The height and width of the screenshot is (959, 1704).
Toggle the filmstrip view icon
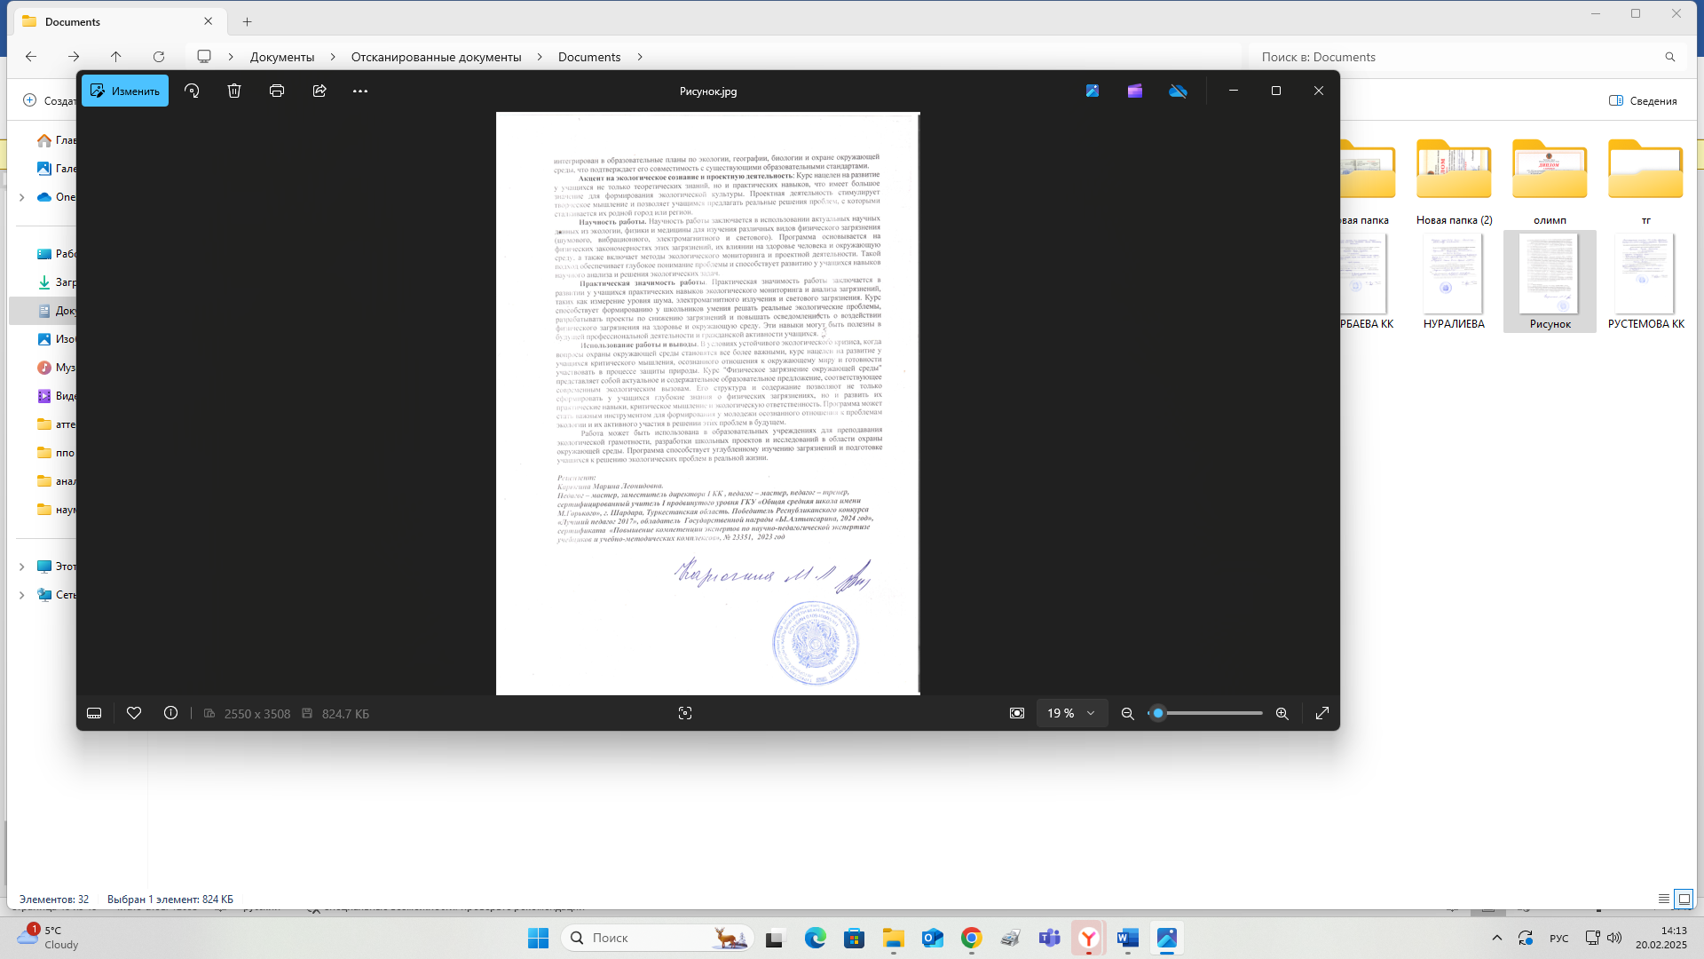coord(94,713)
